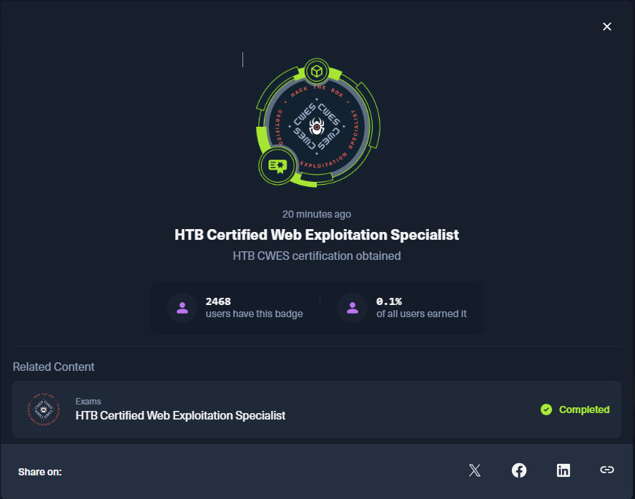Click the user icon beside 0.1%
The width and height of the screenshot is (635, 499).
click(x=353, y=308)
